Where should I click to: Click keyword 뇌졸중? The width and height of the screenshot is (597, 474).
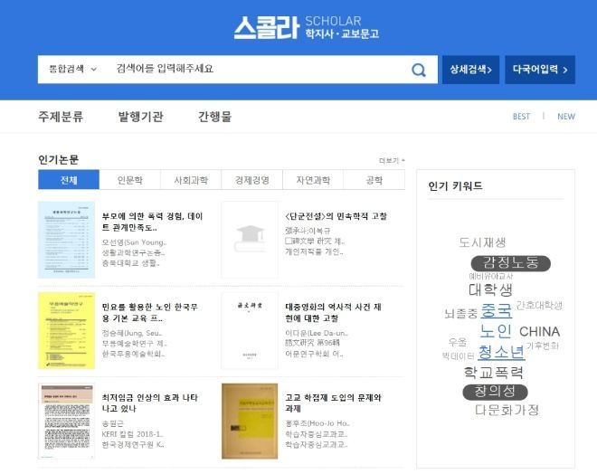460,314
